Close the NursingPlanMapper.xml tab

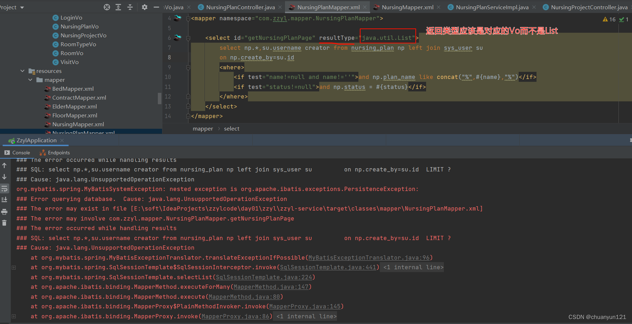click(365, 7)
